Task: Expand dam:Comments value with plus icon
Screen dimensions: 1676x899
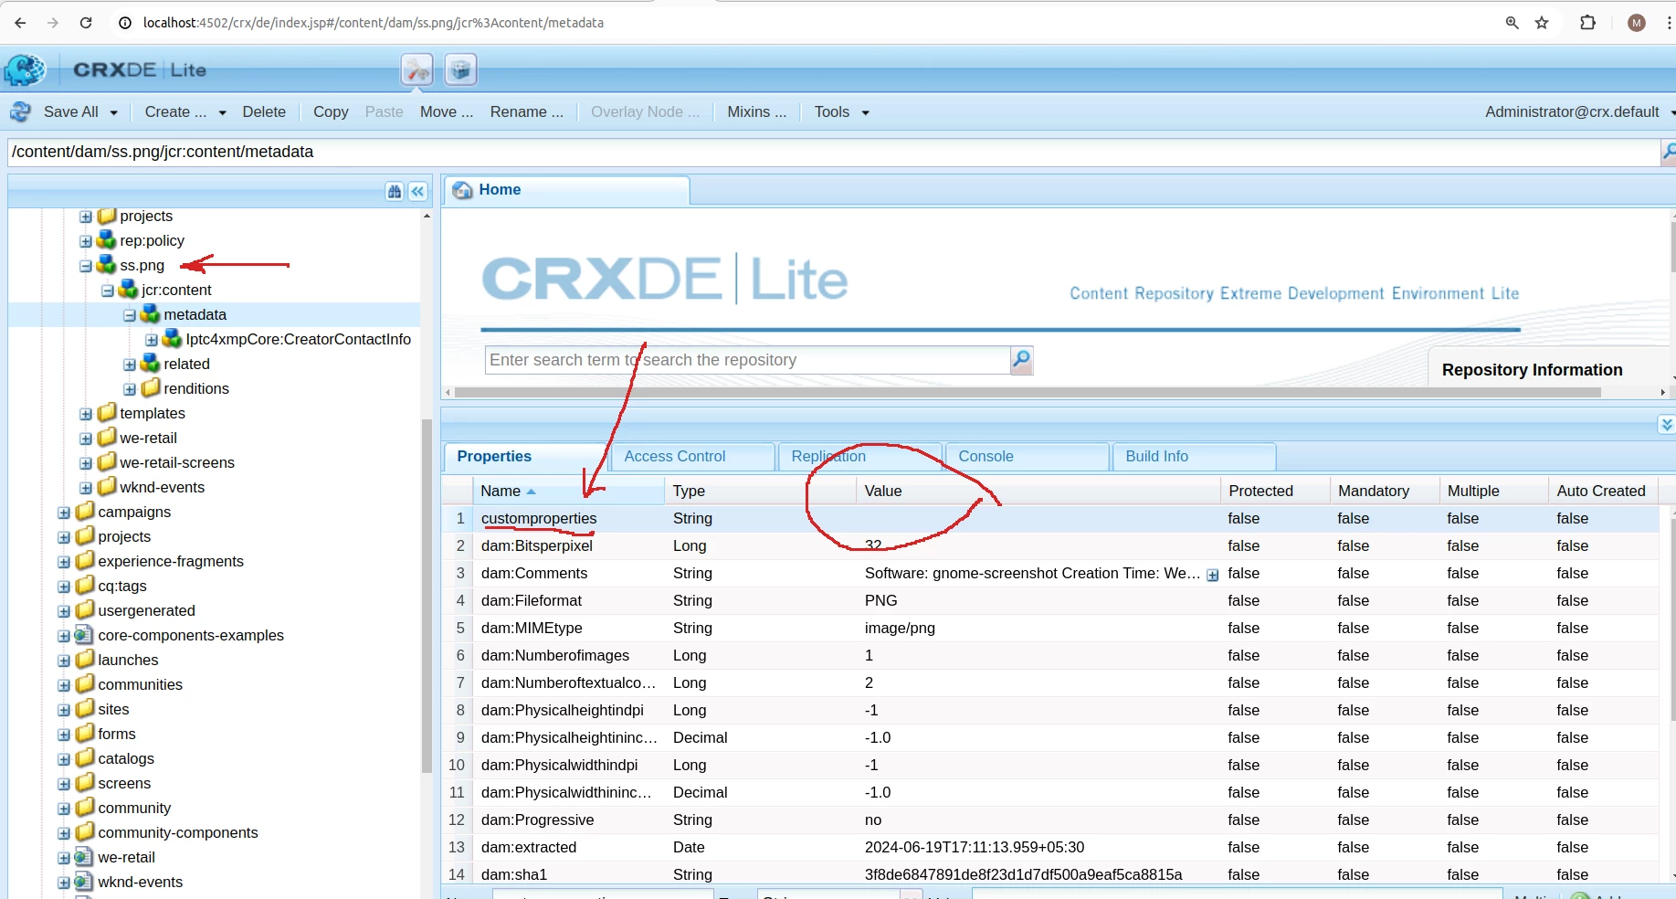Action: [x=1213, y=575]
